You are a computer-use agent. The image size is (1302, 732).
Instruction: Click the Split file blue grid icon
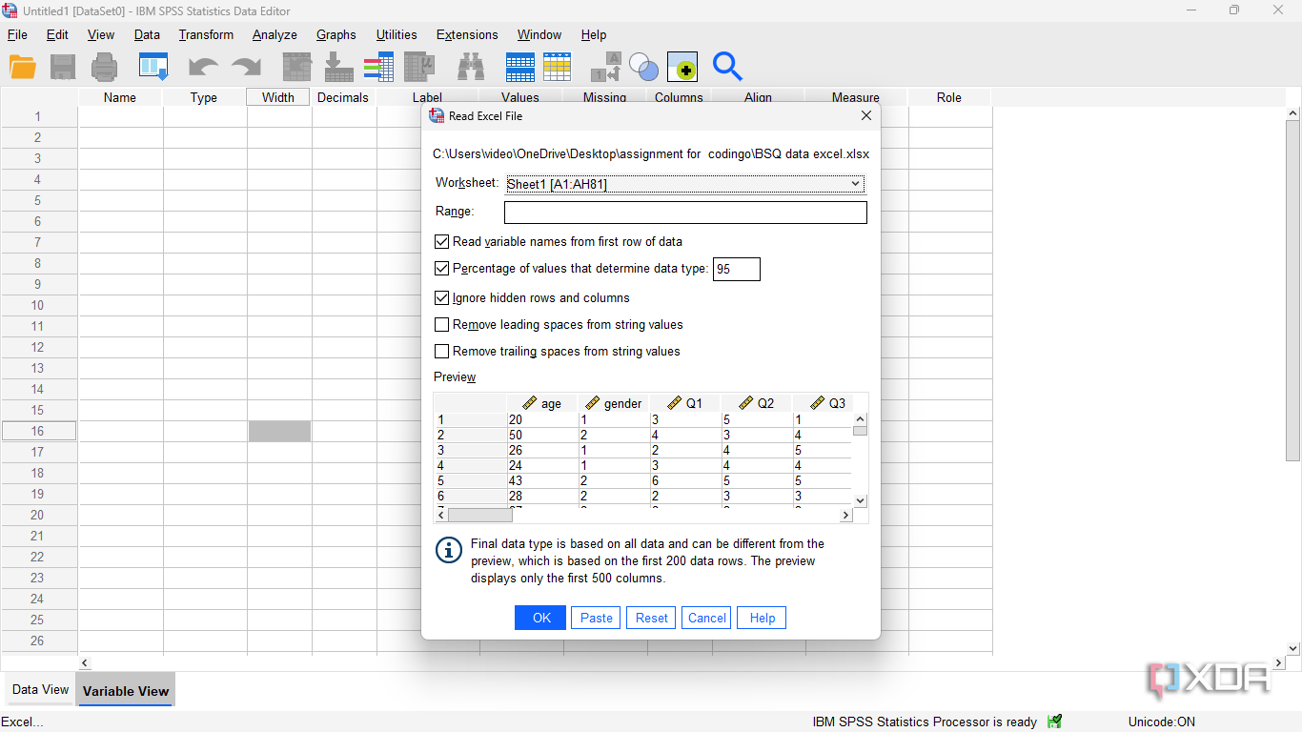click(x=520, y=67)
